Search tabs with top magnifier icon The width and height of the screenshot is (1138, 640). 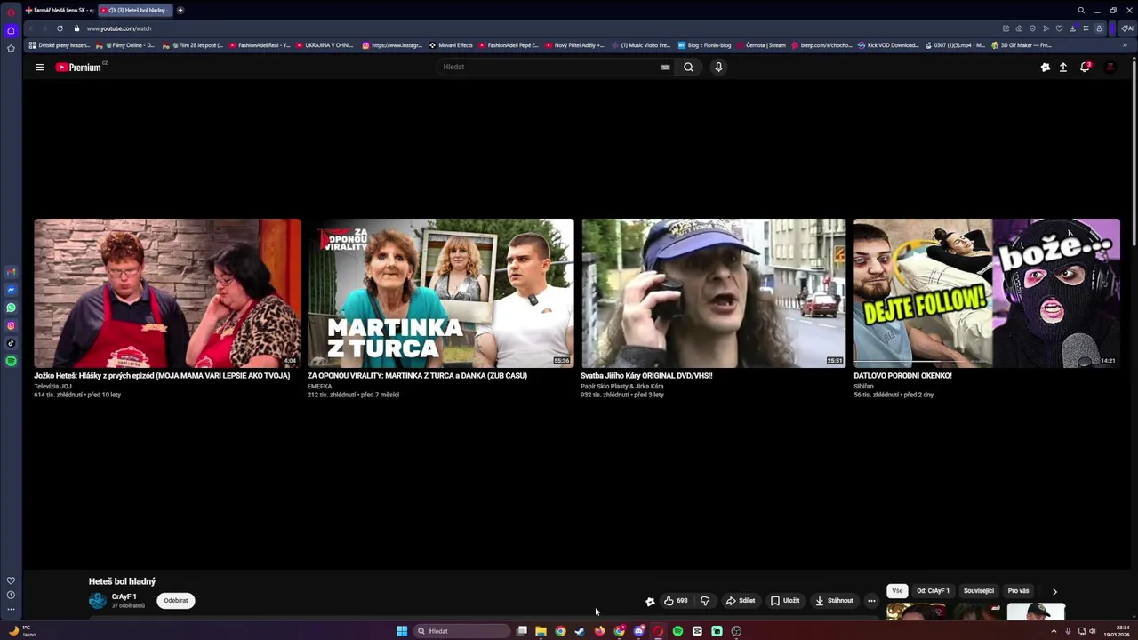tap(1081, 11)
